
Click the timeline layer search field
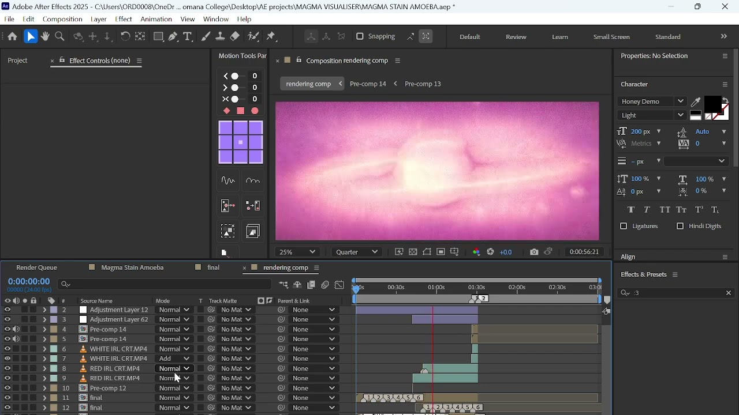165,285
